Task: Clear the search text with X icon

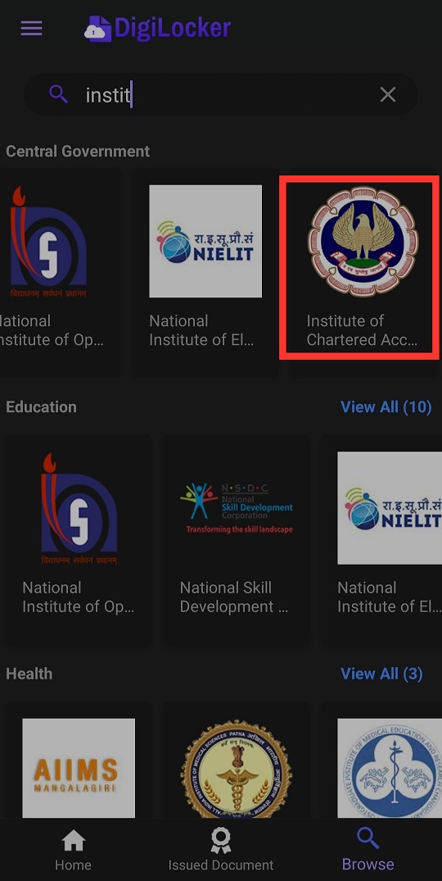Action: 388,94
